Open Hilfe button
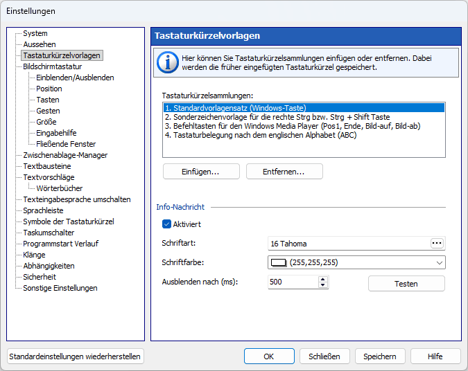 tap(435, 356)
